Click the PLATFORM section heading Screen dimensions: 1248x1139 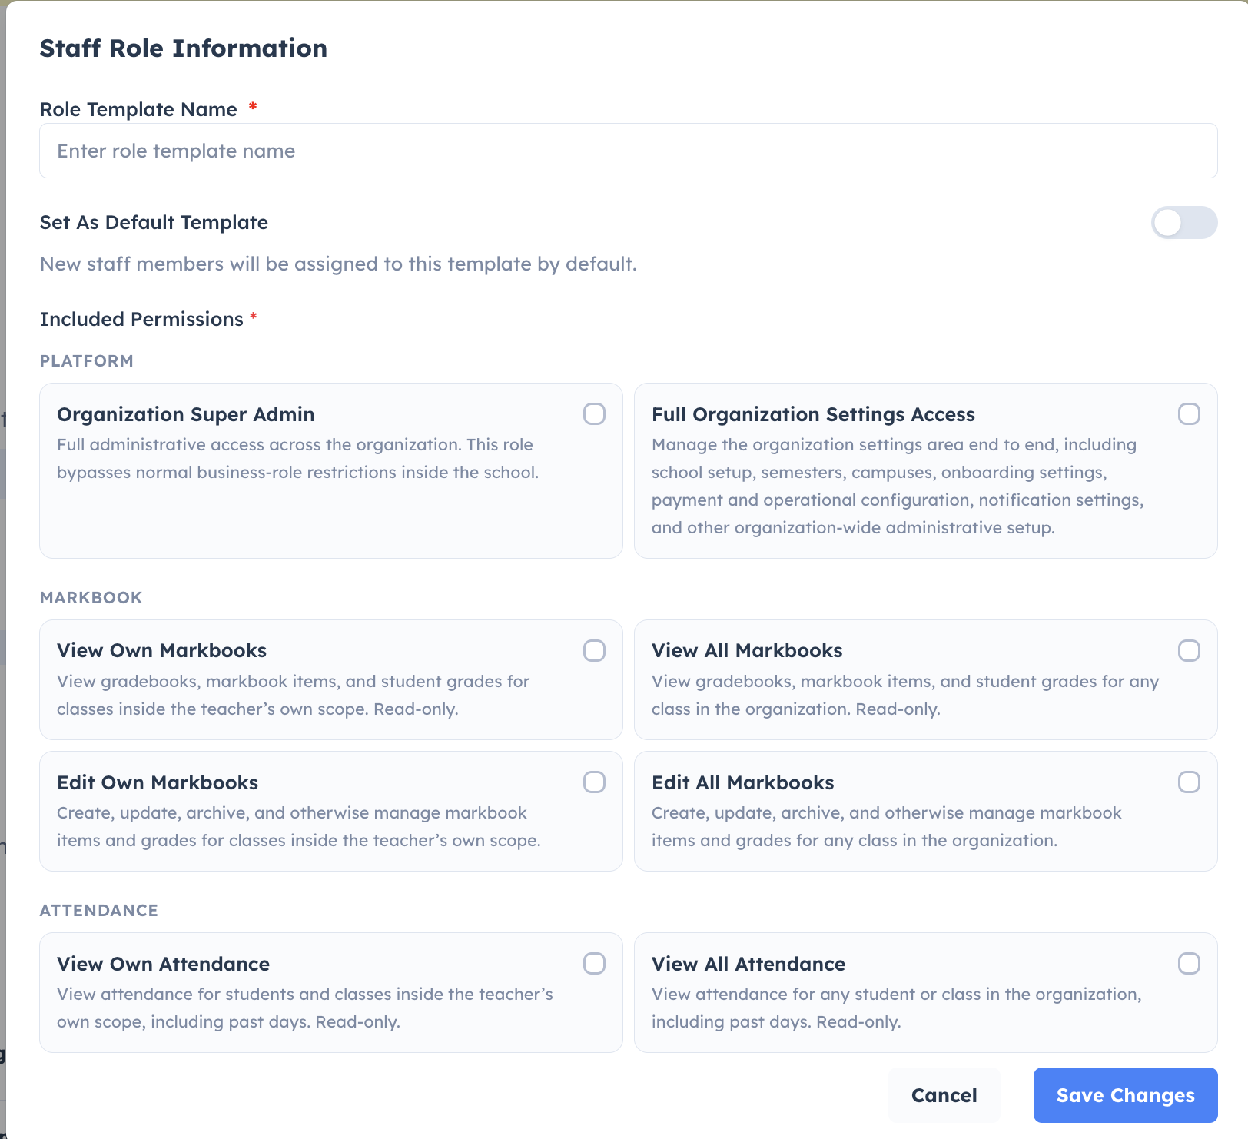(x=87, y=361)
